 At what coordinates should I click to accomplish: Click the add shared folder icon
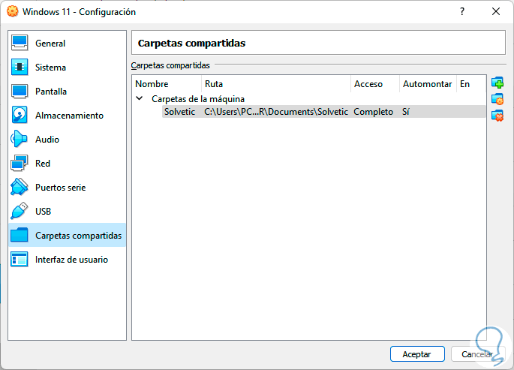497,83
